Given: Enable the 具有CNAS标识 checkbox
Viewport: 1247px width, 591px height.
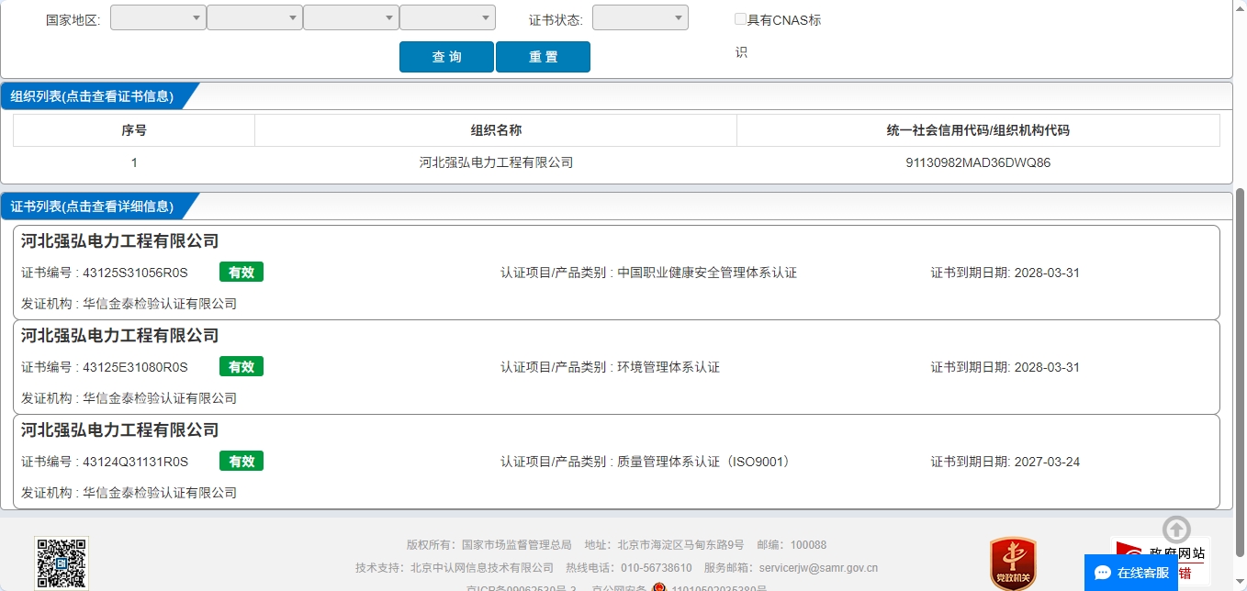Looking at the screenshot, I should point(740,19).
